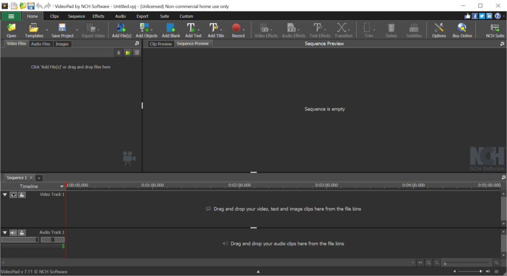Share via the Facebook icon
This screenshot has height=276, width=507.
click(x=474, y=16)
